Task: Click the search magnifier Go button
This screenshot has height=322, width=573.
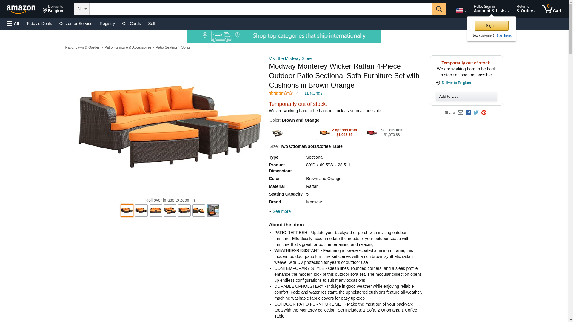Action: (439, 9)
